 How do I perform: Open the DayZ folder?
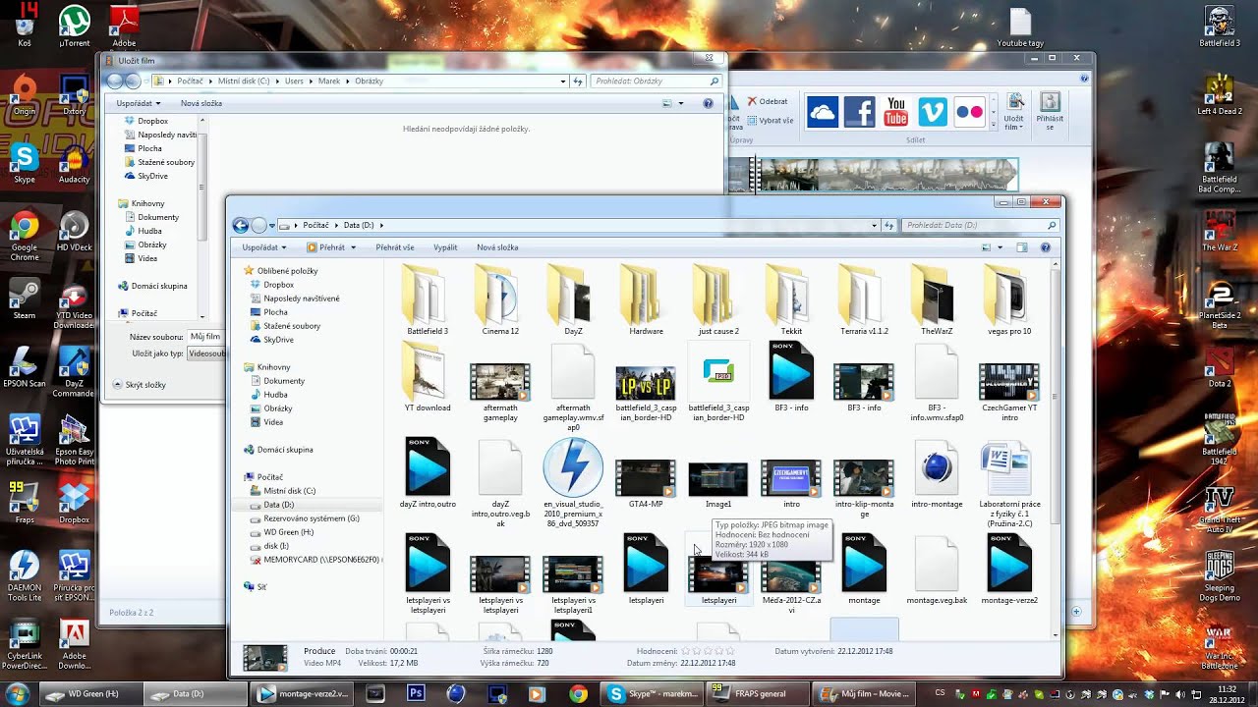573,299
